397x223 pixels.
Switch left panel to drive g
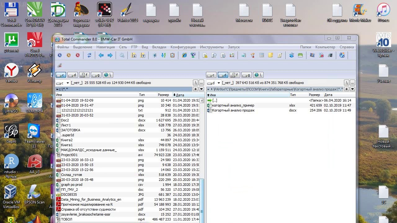[96, 75]
